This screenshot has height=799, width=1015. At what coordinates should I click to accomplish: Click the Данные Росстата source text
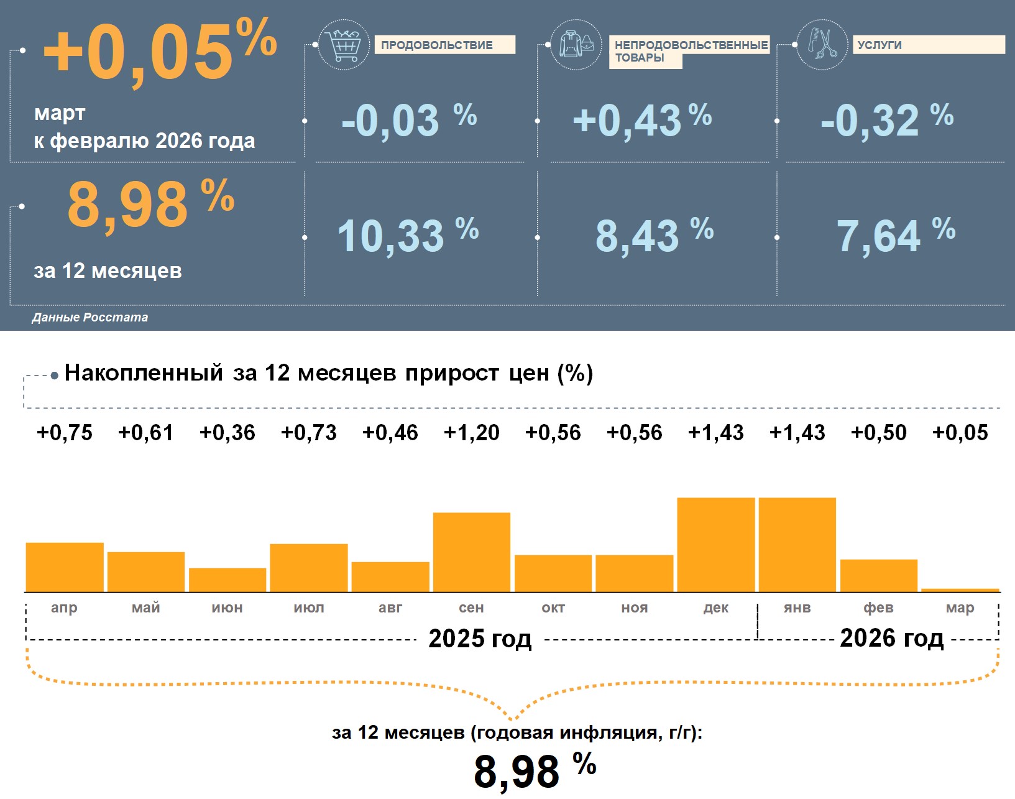(90, 317)
